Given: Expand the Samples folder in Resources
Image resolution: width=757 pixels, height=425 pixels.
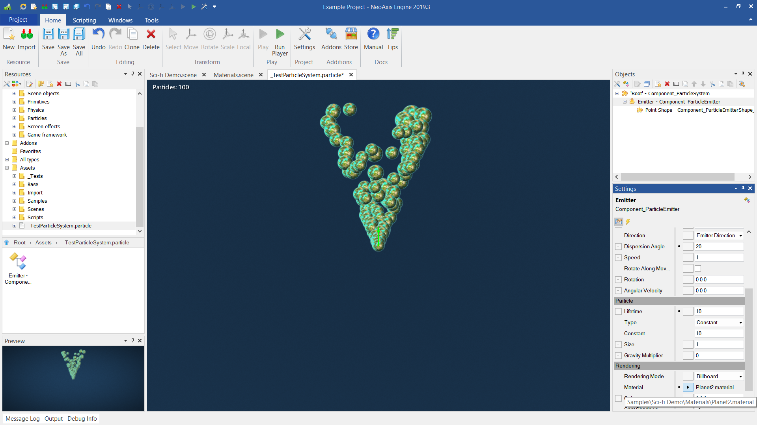Looking at the screenshot, I should click(14, 201).
